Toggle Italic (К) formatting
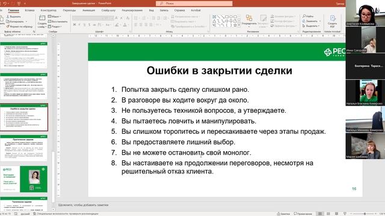The width and height of the screenshot is (385, 216). [79, 25]
